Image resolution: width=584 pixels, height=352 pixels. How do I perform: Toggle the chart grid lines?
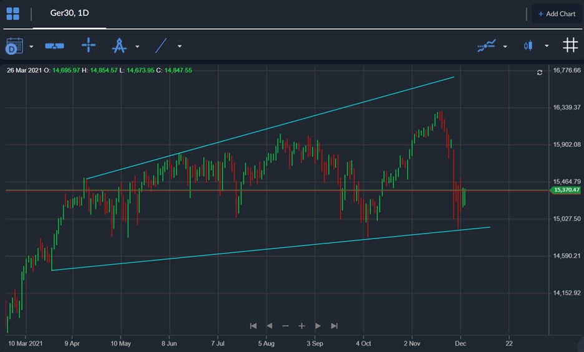pyautogui.click(x=570, y=45)
